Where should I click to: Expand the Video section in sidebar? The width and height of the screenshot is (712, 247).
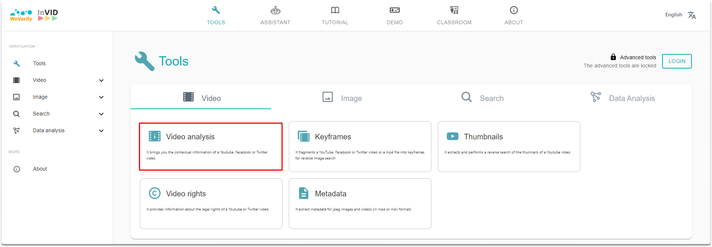pyautogui.click(x=101, y=80)
